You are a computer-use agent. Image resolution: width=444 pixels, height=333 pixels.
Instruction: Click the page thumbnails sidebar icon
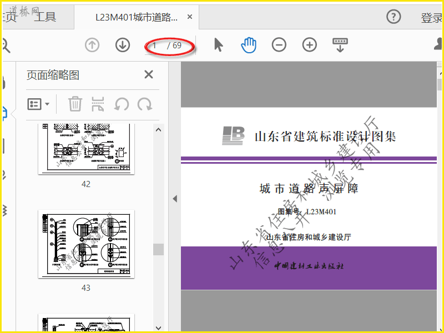[4, 114]
